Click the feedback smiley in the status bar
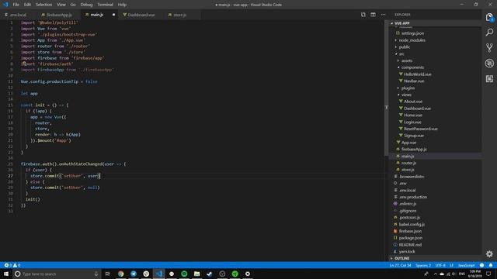This screenshot has width=497, height=279. [481, 265]
